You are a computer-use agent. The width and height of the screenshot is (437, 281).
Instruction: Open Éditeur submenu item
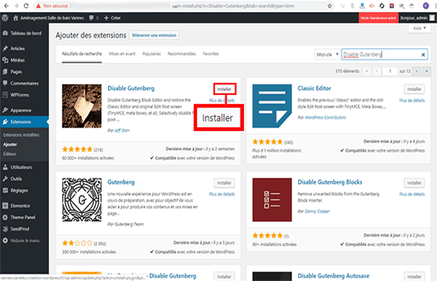[x=9, y=154]
